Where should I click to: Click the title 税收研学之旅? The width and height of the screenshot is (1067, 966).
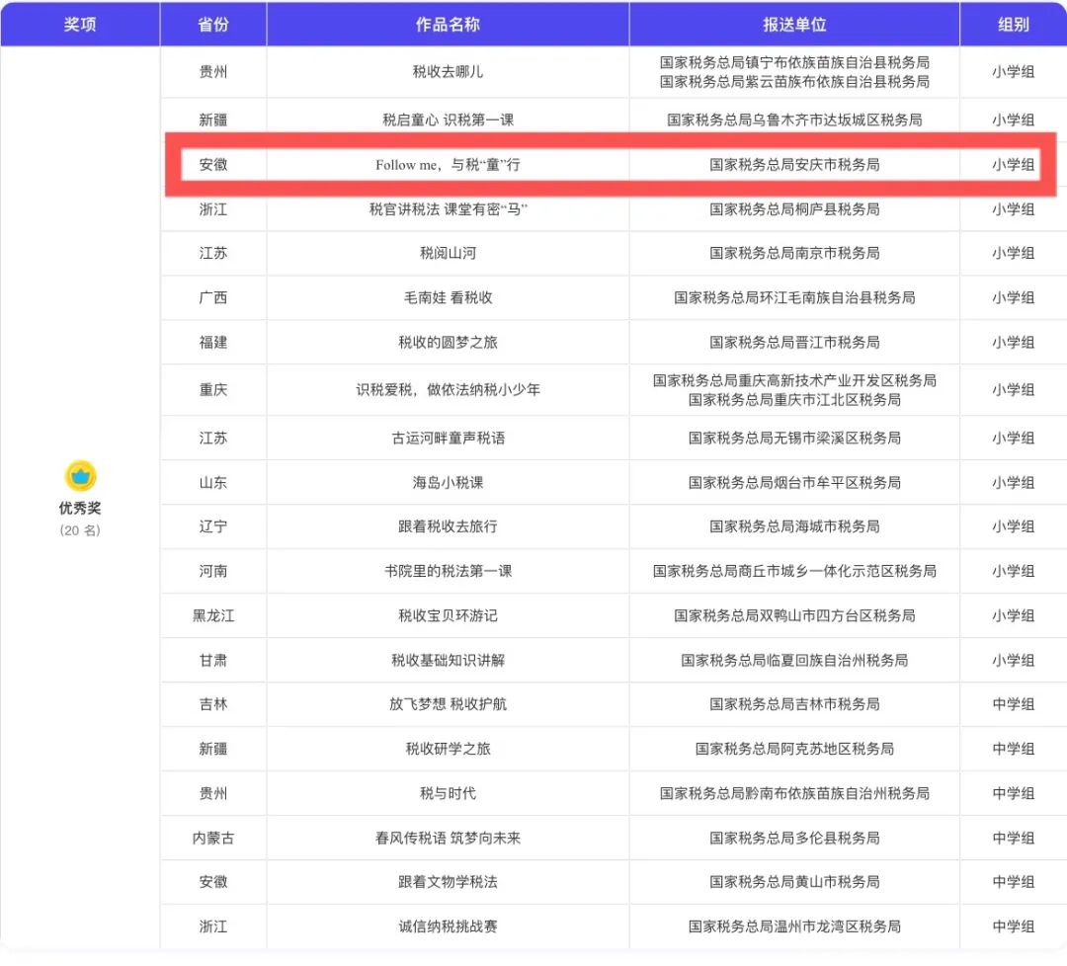[x=448, y=749]
